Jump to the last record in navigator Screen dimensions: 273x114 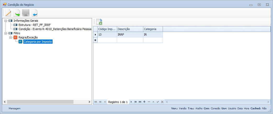pos(140,102)
